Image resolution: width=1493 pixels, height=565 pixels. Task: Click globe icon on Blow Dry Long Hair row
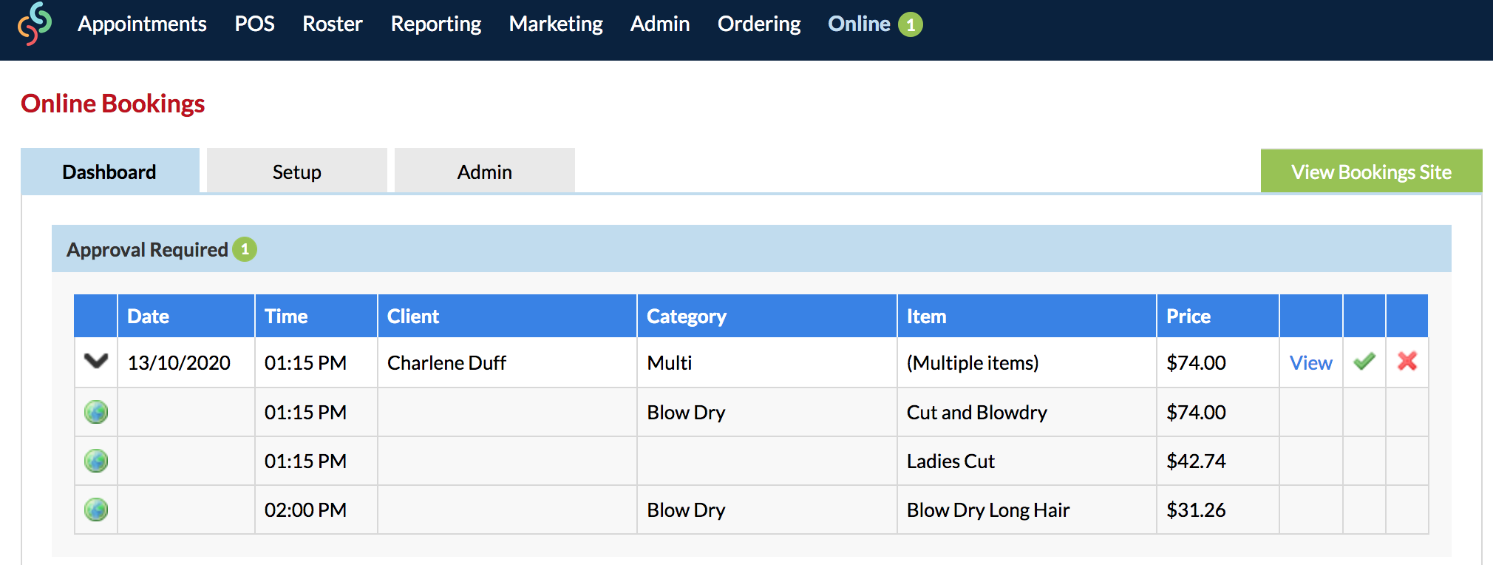(96, 510)
